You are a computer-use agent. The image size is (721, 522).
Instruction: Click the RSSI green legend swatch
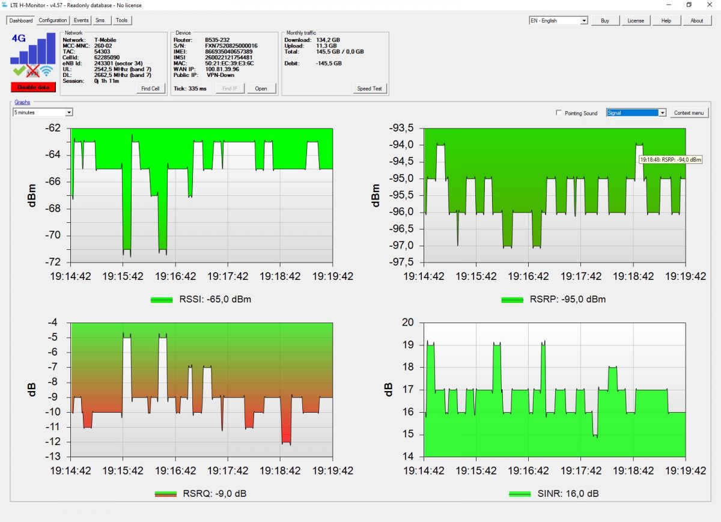pos(162,299)
